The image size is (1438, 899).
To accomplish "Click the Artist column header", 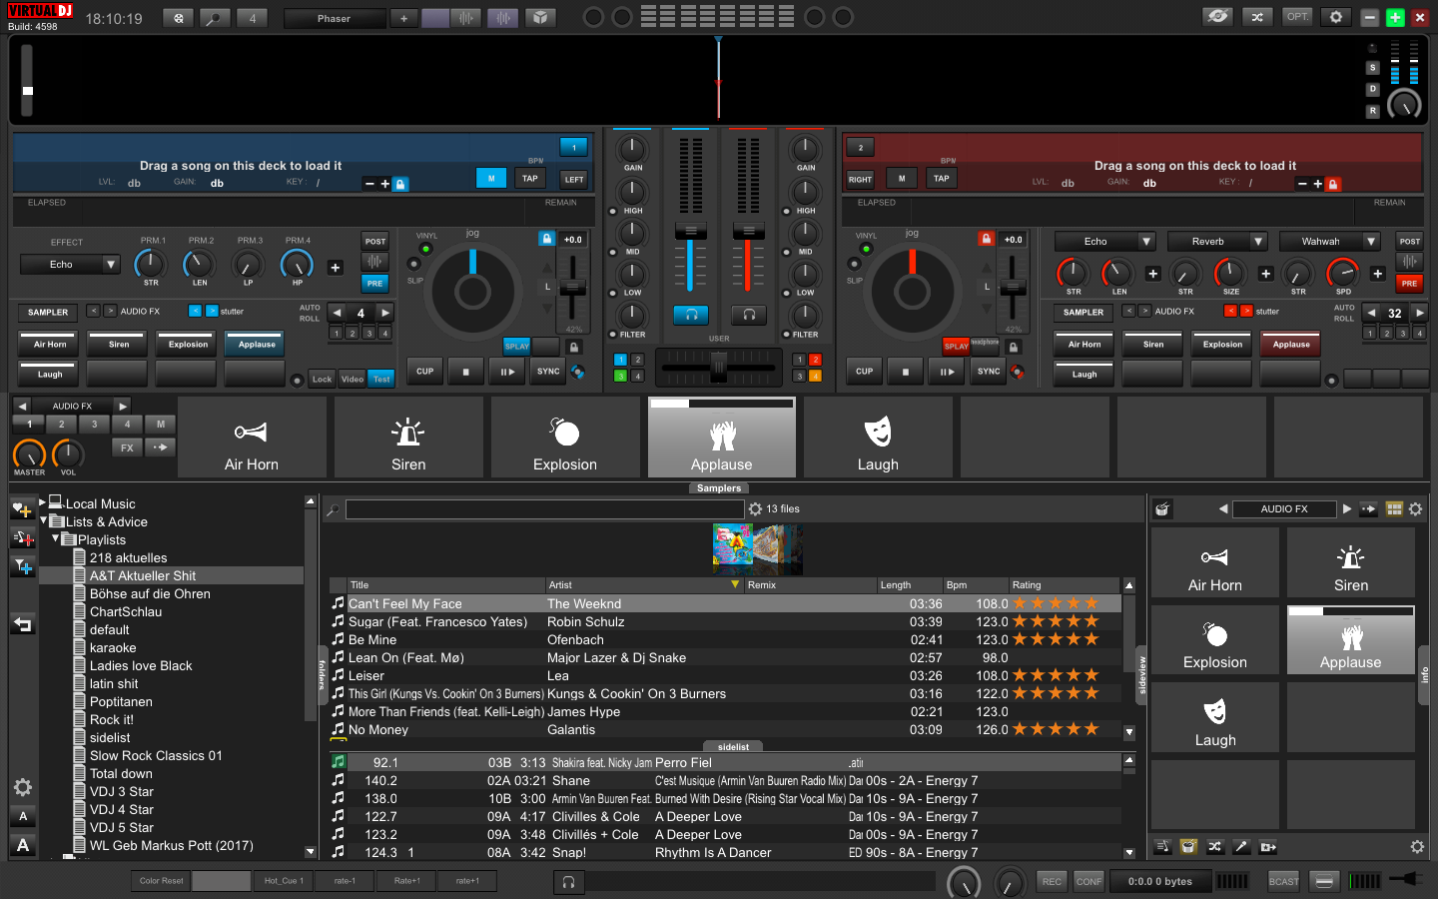I will (x=644, y=585).
